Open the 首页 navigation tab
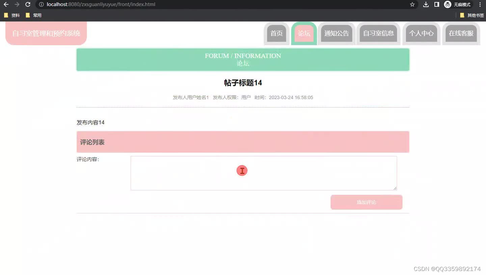 [276, 33]
